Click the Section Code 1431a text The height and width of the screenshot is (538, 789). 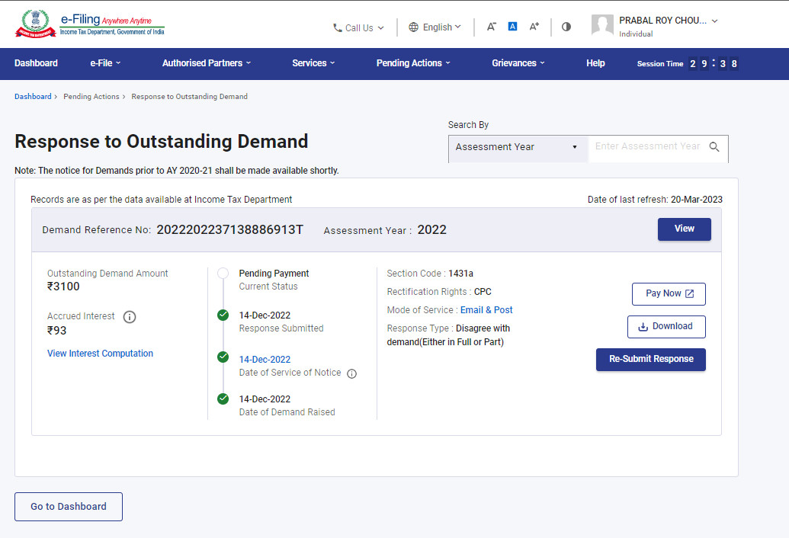(430, 274)
